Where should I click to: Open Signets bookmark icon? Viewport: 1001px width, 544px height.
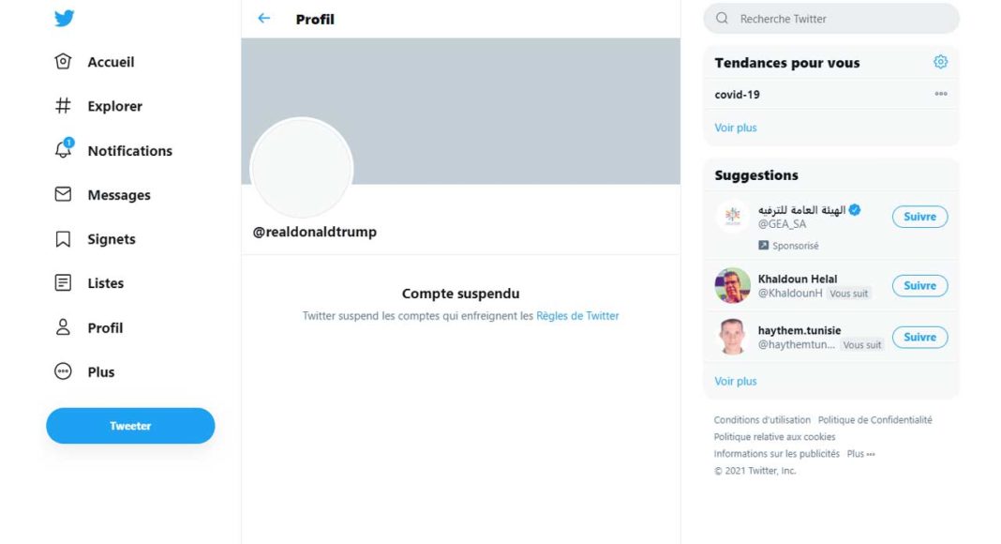(63, 239)
